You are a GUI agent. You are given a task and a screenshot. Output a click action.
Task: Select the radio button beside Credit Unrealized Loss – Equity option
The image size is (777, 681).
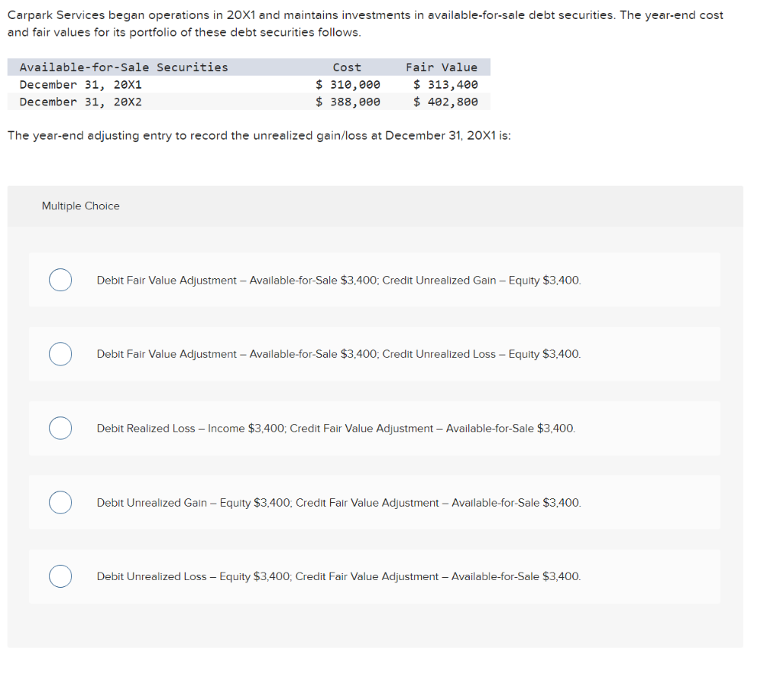coord(60,354)
